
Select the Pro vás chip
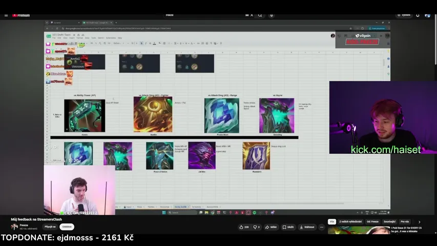(405, 222)
